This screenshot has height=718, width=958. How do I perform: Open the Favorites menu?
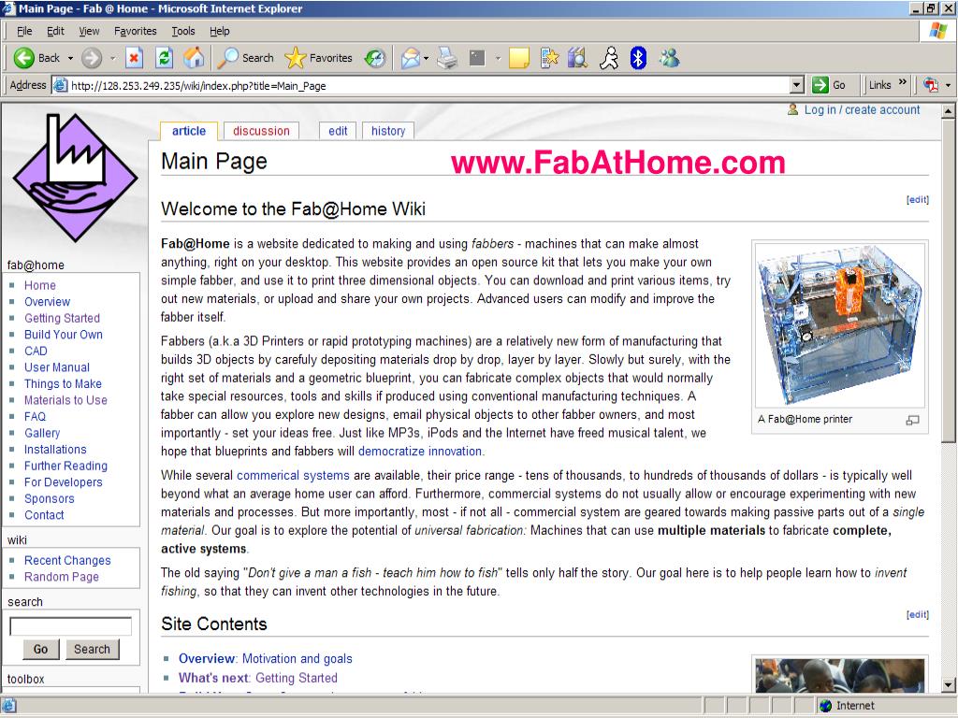pyautogui.click(x=136, y=31)
